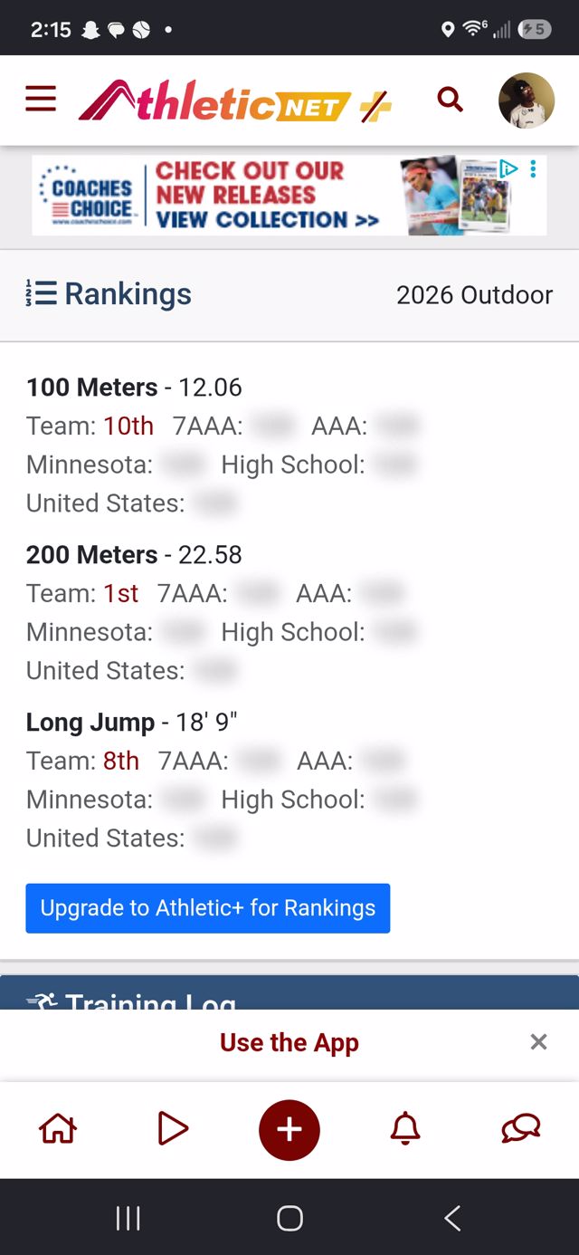Open the Long Jump event link
The height and width of the screenshot is (1255, 579).
pos(90,723)
